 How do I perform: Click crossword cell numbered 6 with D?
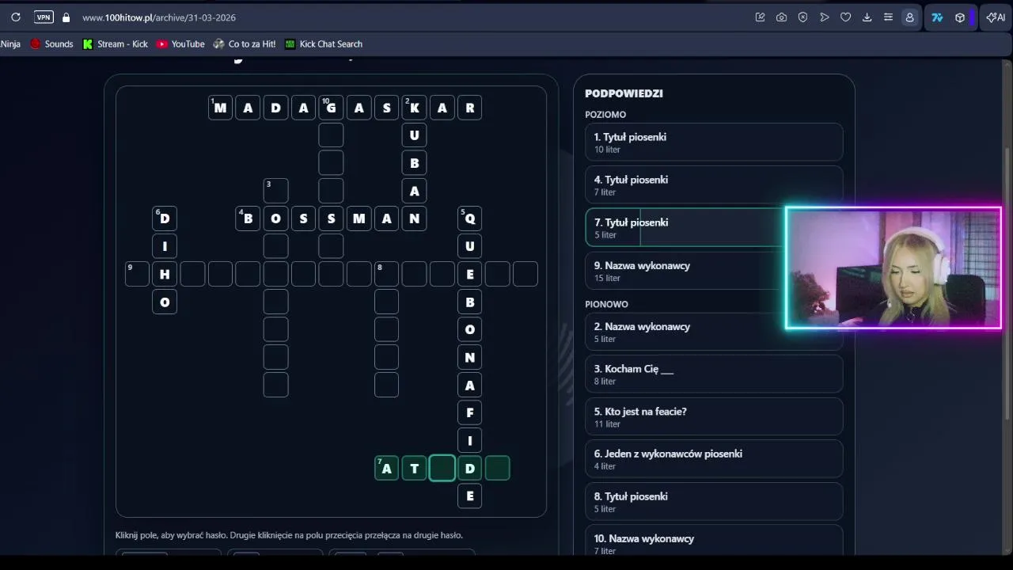165,218
